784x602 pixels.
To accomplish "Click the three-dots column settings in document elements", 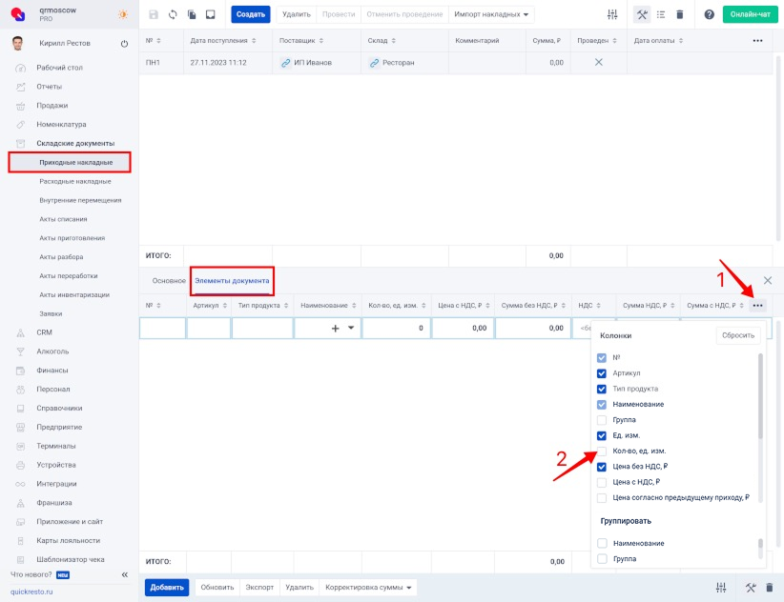I will click(758, 306).
